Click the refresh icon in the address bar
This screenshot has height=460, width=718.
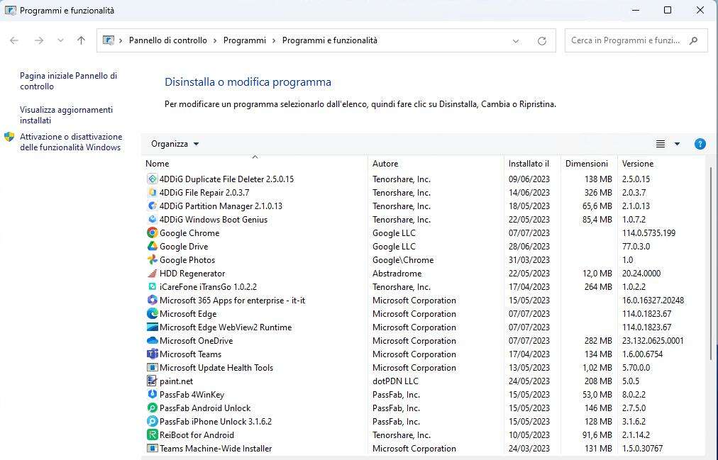541,40
